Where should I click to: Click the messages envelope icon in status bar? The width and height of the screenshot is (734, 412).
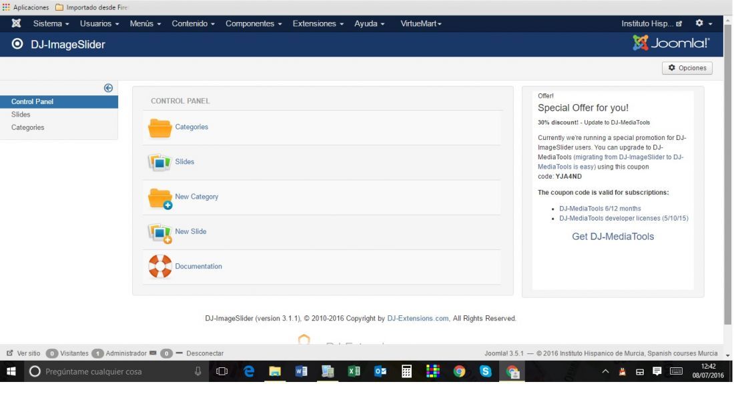tap(153, 353)
